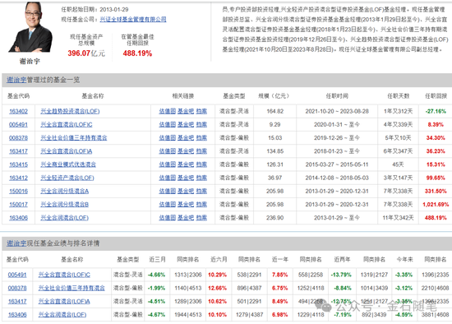Open 兴全社会价值三年持有混合 in performance ranking table
Image resolution: width=452 pixels, height=324 pixels.
point(71,288)
